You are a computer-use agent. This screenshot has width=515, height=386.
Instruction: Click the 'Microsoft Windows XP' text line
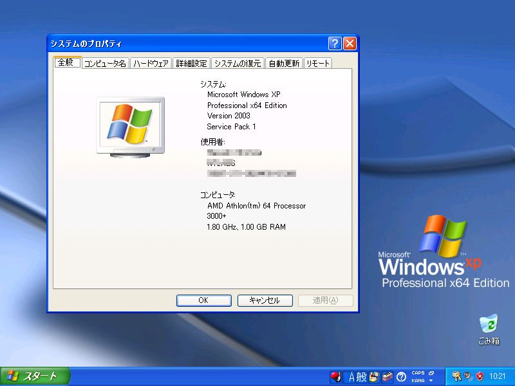[244, 95]
